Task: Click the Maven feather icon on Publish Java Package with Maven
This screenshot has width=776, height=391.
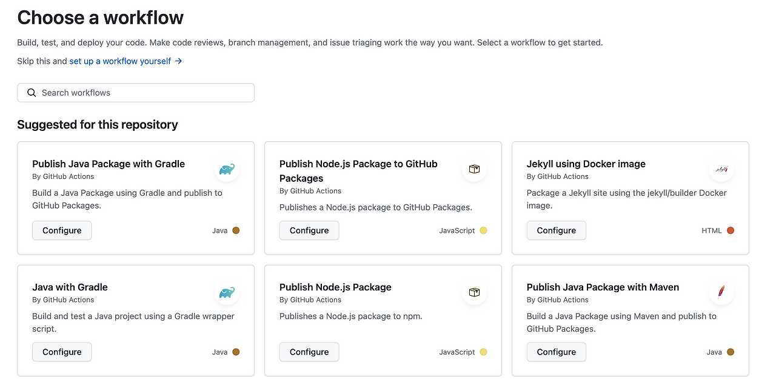Action: click(x=721, y=292)
